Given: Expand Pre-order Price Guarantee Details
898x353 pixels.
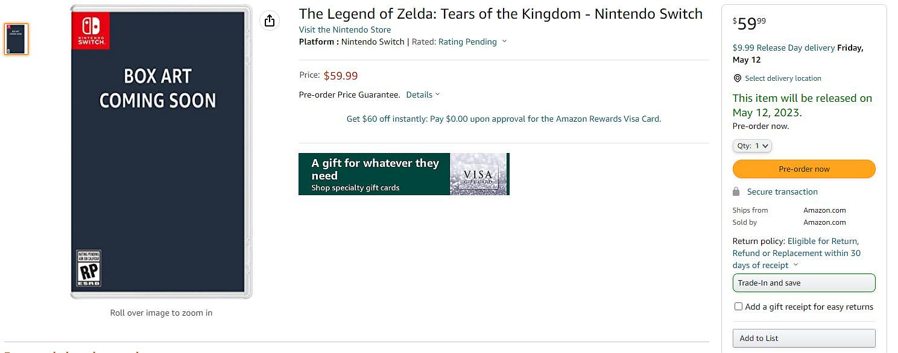Looking at the screenshot, I should coord(423,95).
